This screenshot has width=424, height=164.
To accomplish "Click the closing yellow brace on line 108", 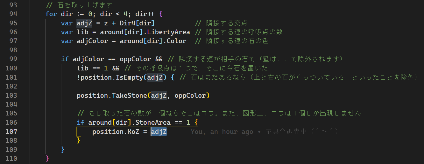I will pyautogui.click(x=79, y=140).
